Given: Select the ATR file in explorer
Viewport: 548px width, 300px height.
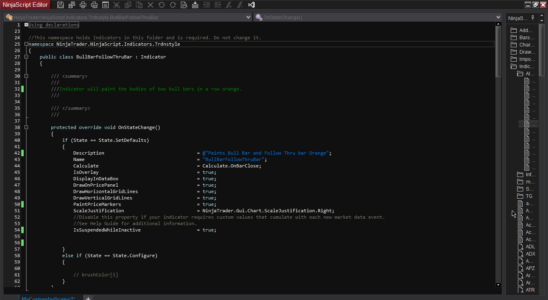Looking at the screenshot, I should tap(530, 290).
